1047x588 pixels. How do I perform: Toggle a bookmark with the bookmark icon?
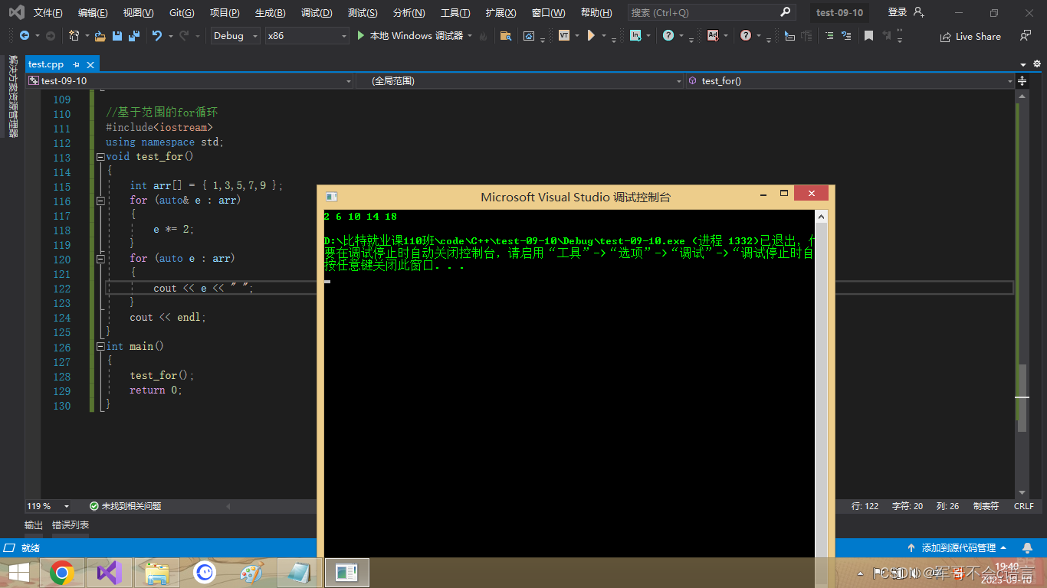click(868, 36)
